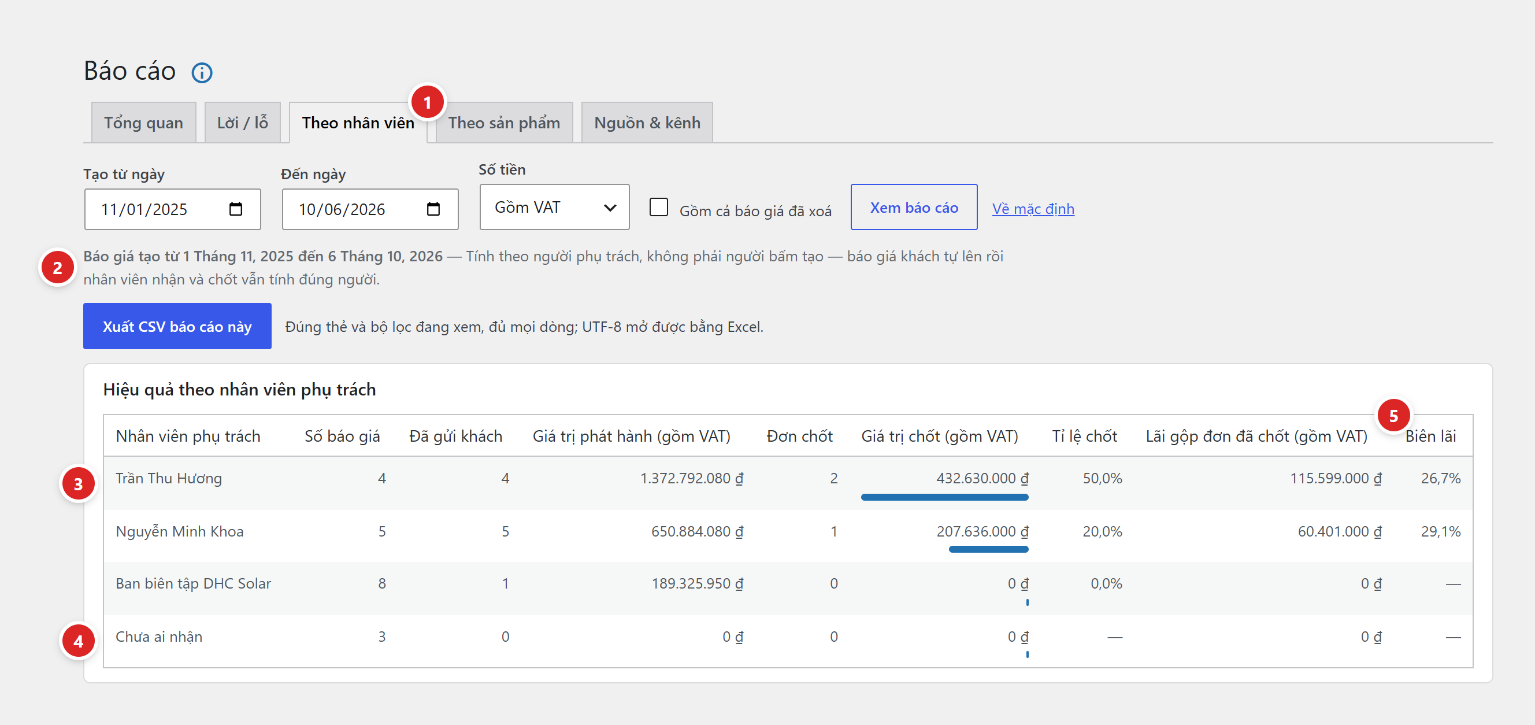The height and width of the screenshot is (725, 1535).
Task: Click the Tạo từ ngày date field
Action: point(172,209)
